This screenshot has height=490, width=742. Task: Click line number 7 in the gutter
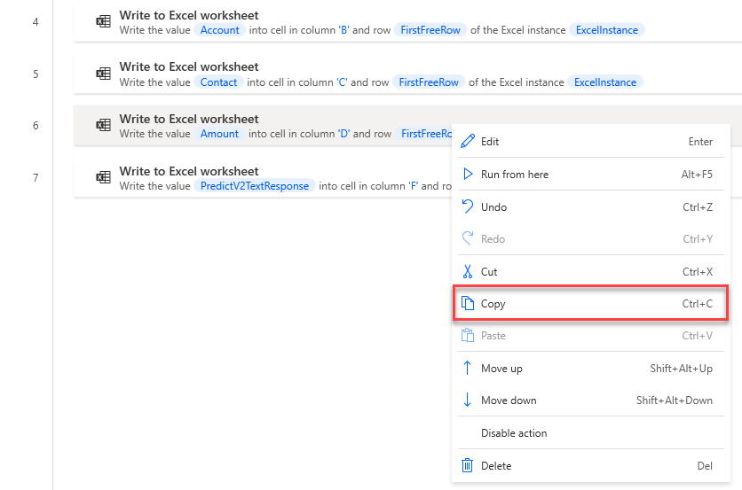(x=36, y=178)
